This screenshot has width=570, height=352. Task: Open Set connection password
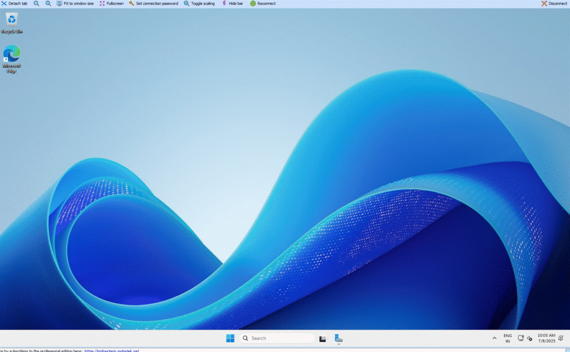(x=154, y=3)
